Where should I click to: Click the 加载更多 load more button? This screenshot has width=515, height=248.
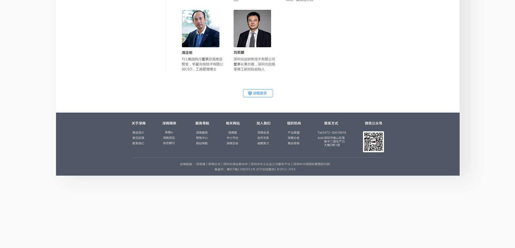click(258, 93)
